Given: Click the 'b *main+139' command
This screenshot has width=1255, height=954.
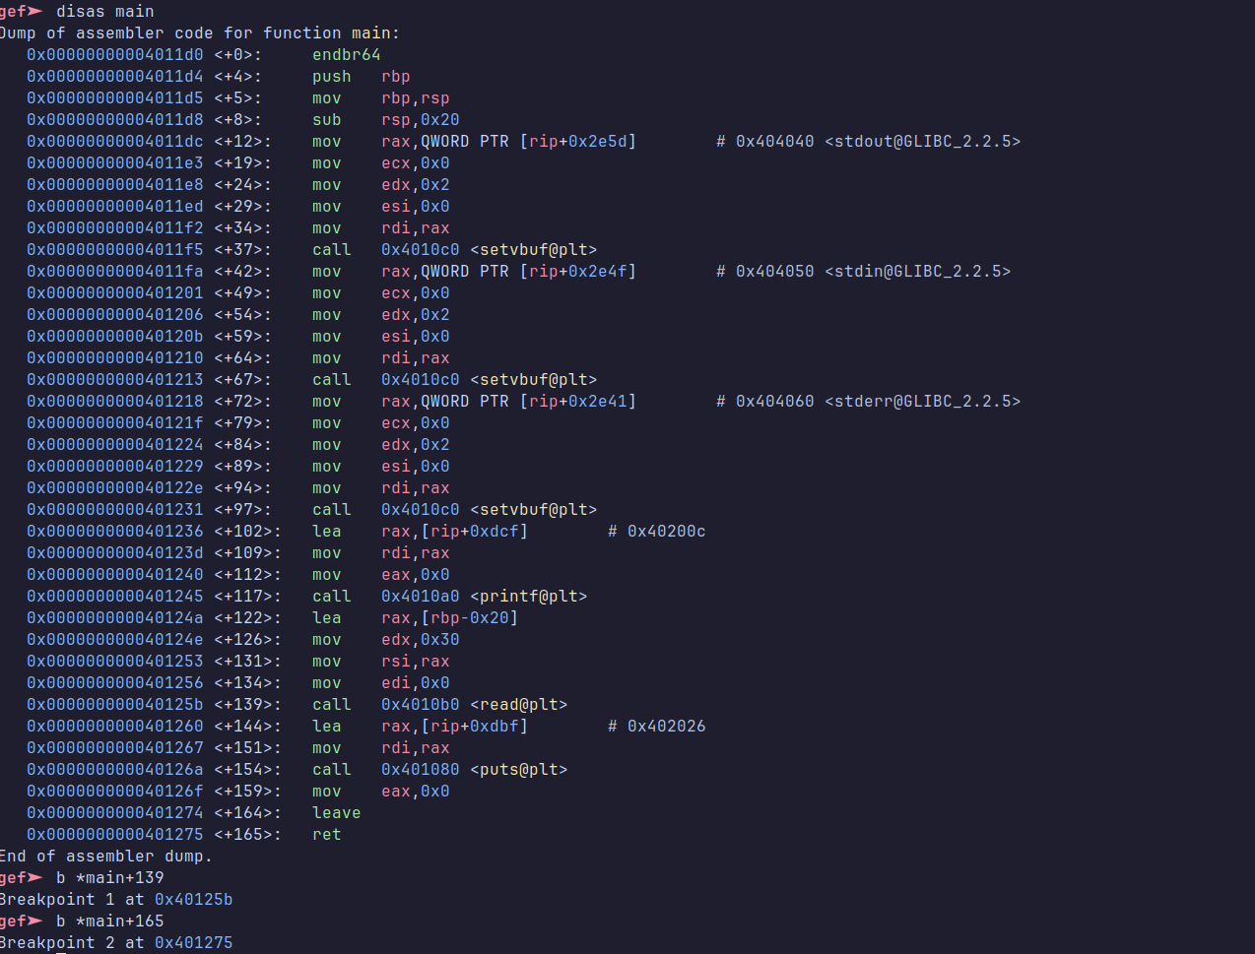Looking at the screenshot, I should [x=110, y=877].
